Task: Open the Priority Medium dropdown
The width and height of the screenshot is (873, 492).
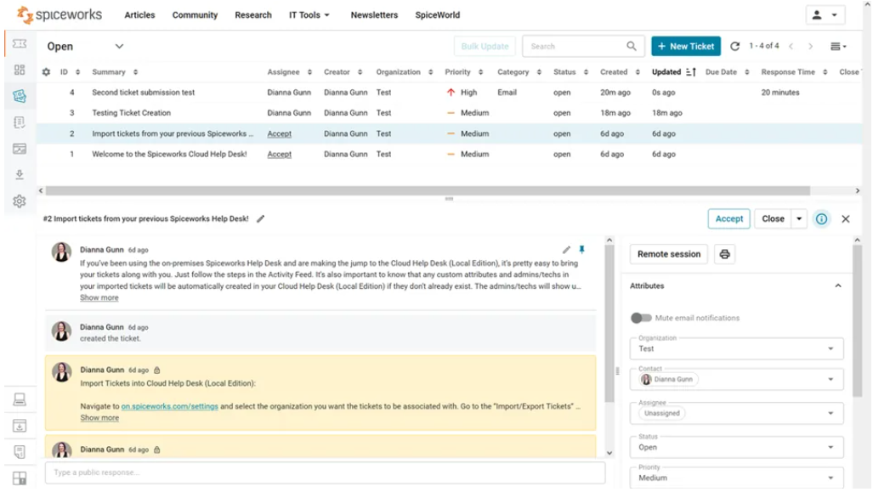Action: [x=737, y=478]
